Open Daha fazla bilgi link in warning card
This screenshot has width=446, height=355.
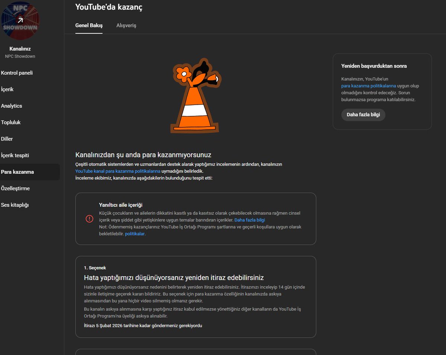point(250,220)
